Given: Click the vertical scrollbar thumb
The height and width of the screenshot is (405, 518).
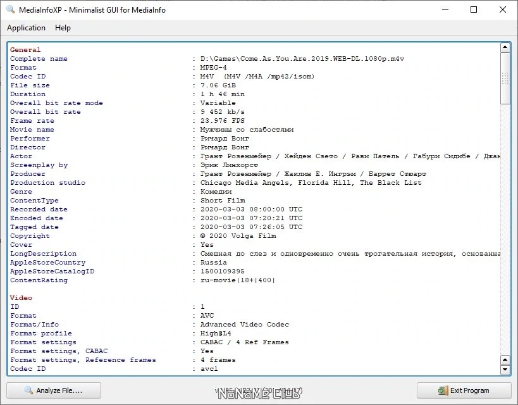Looking at the screenshot, I should click(505, 78).
